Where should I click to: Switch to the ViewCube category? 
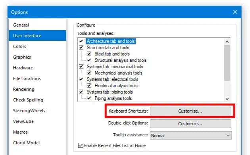coord(38,121)
